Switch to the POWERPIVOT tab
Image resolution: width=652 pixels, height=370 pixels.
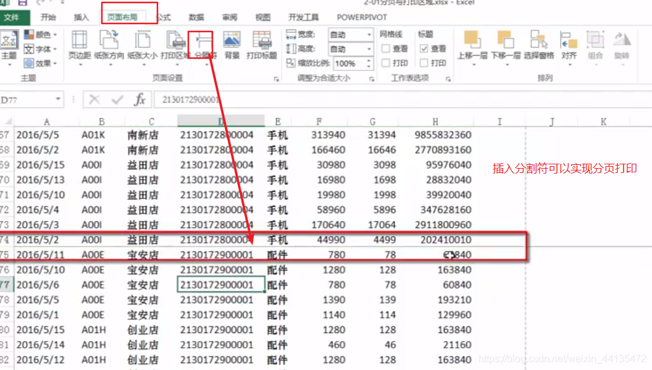362,17
